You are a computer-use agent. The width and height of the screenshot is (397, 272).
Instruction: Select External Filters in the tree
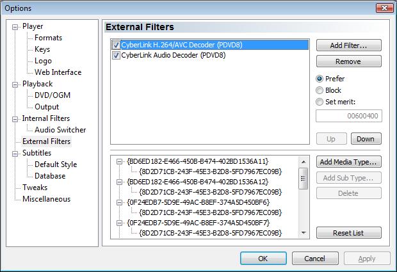point(47,141)
